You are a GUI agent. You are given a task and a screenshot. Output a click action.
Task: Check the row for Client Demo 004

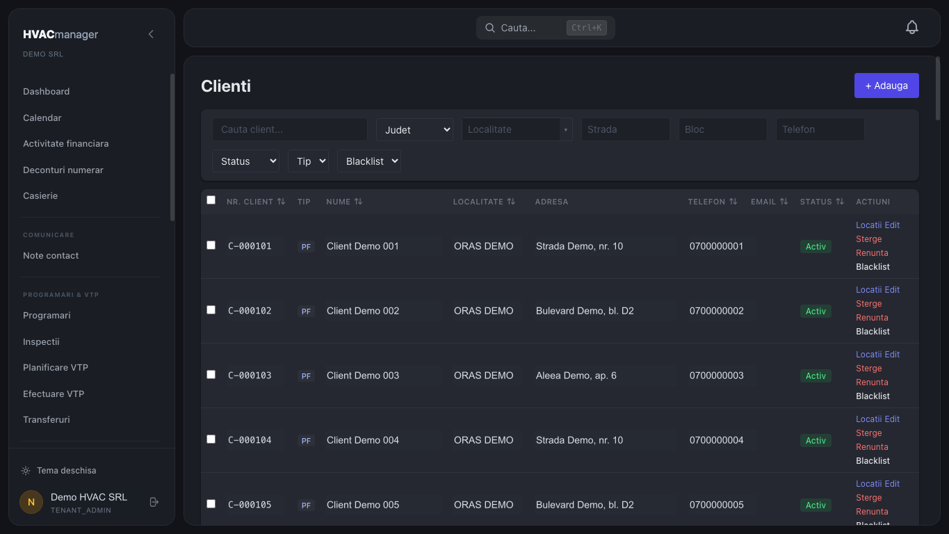coord(211,439)
